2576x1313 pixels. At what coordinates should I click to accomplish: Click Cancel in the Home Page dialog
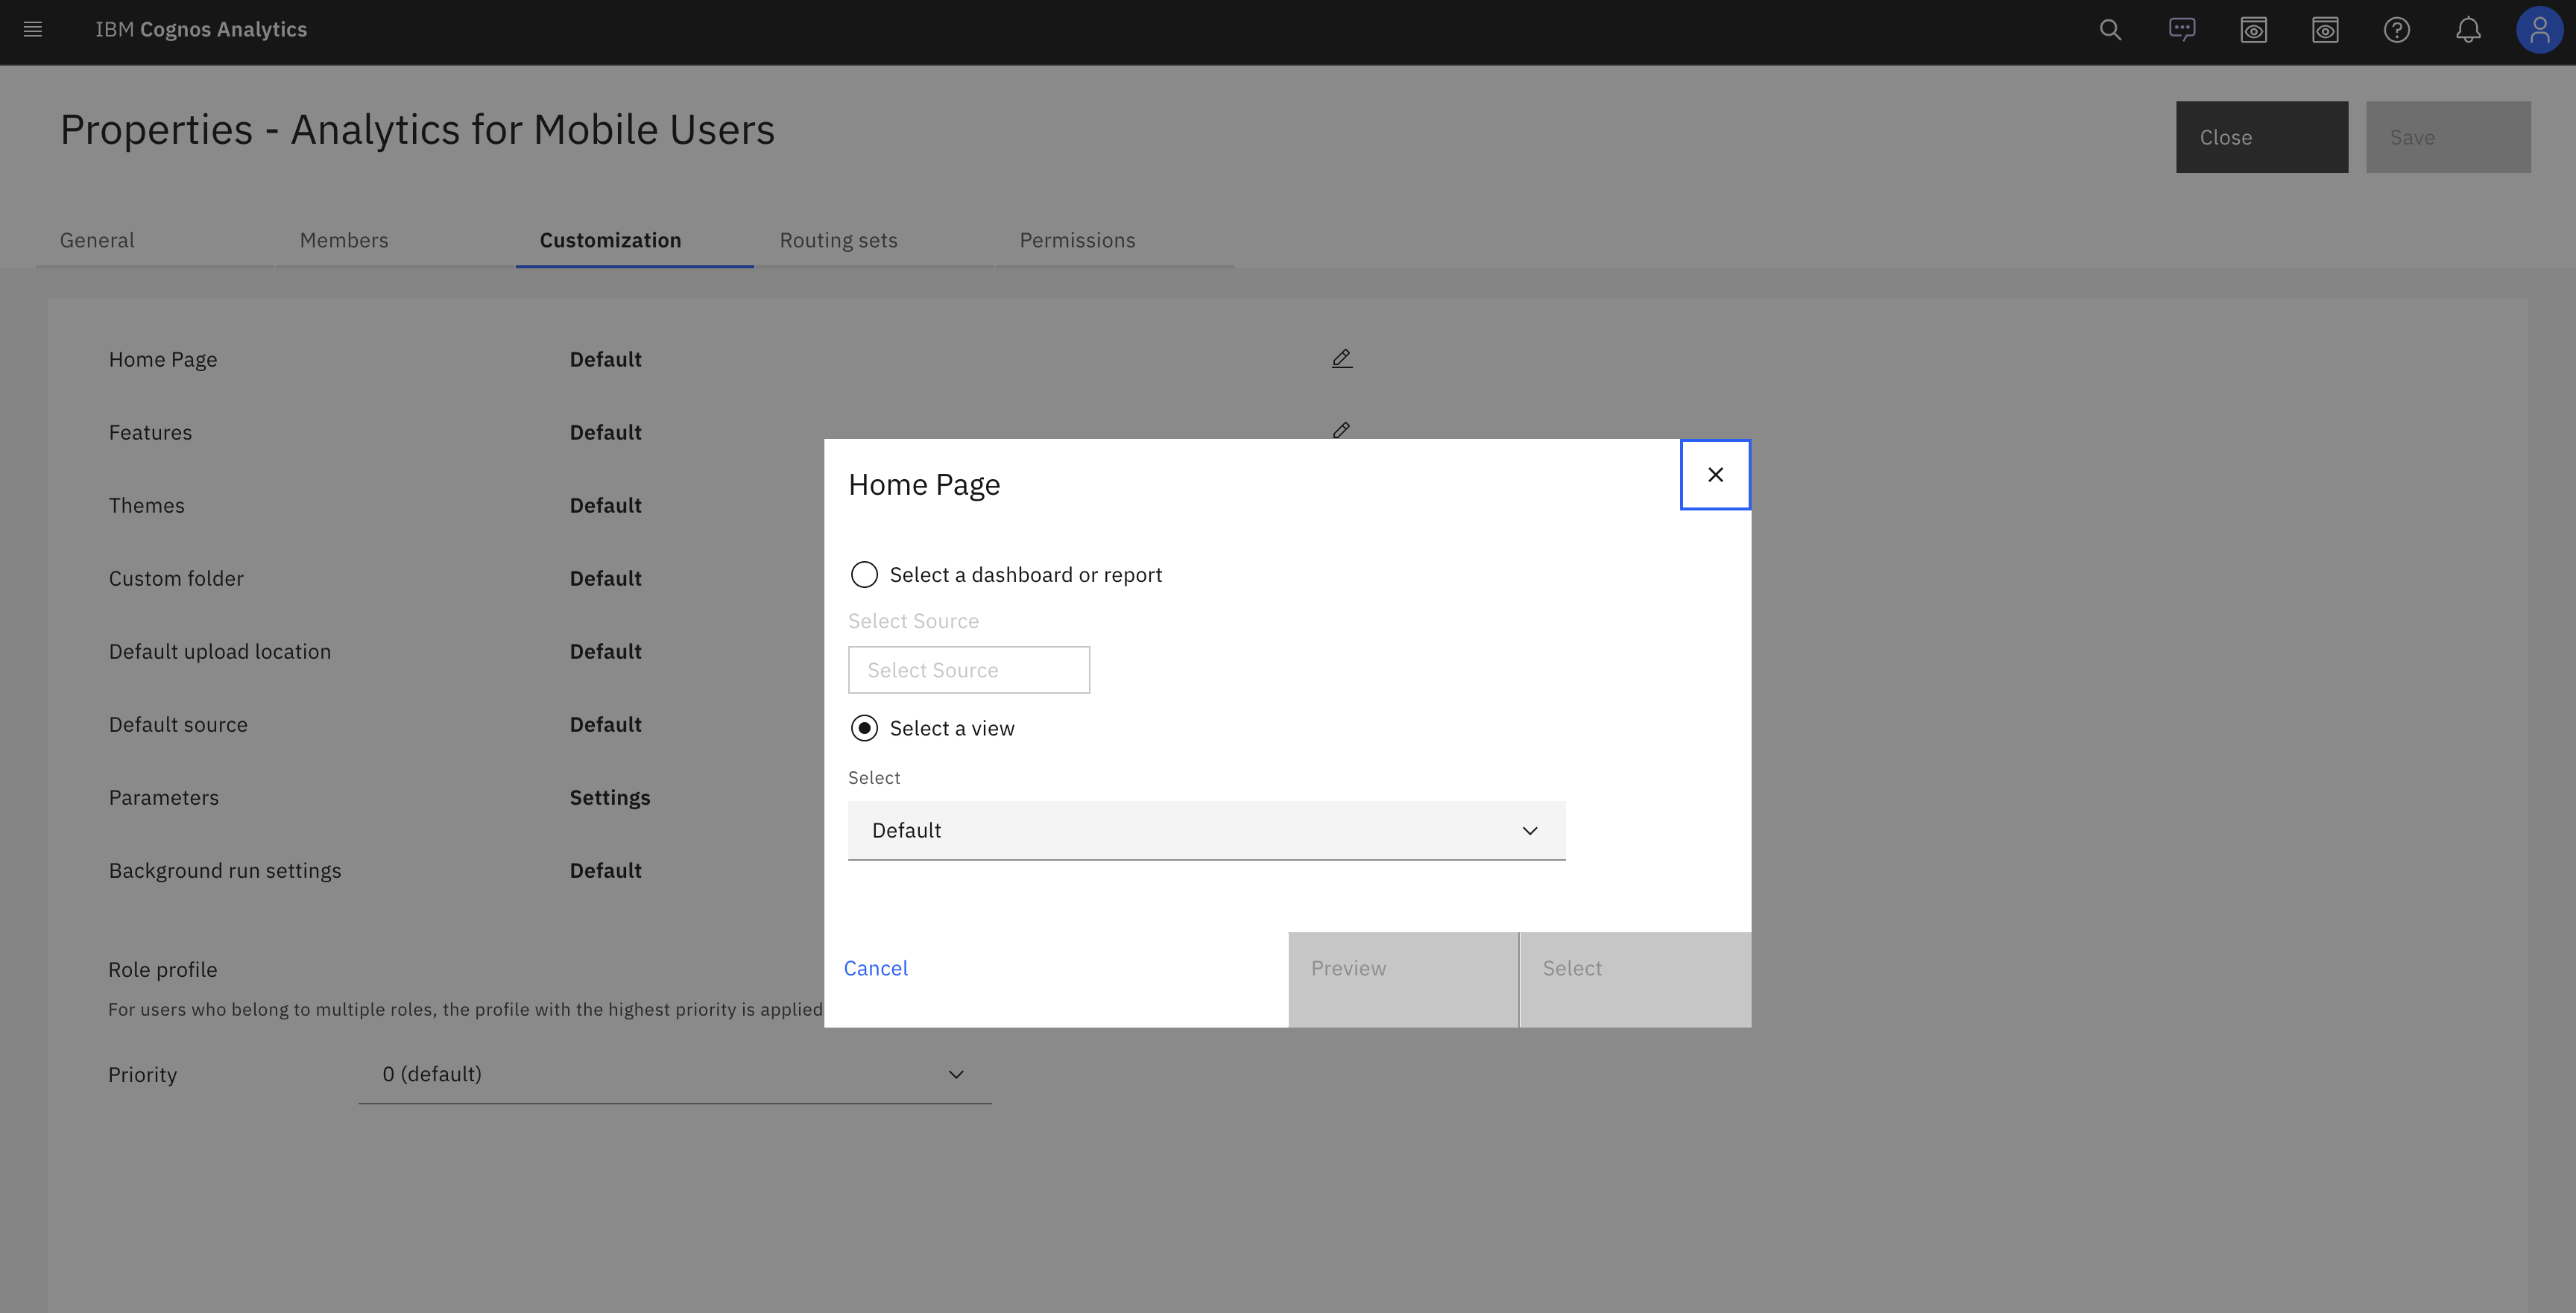[876, 967]
